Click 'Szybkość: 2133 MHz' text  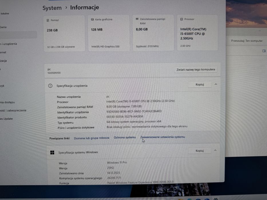tap(147, 46)
